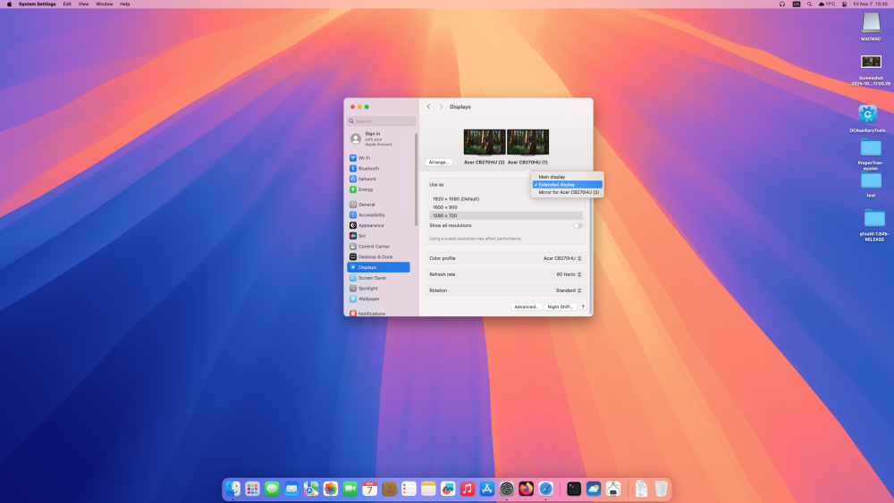Open Music from the Dock

tap(468, 489)
